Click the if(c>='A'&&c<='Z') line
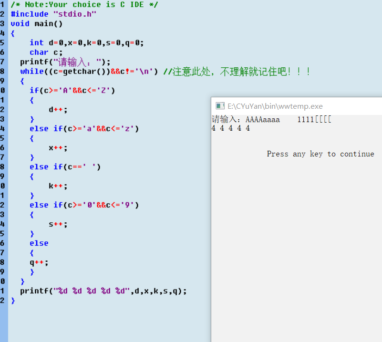This screenshot has width=382, height=342. tap(72, 91)
